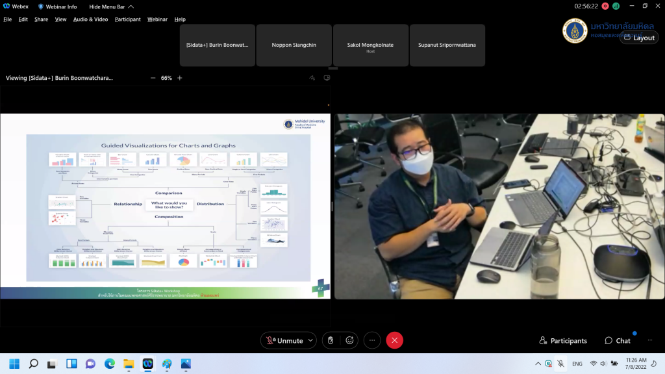
Task: Raise hand using the hand icon
Action: click(x=331, y=340)
